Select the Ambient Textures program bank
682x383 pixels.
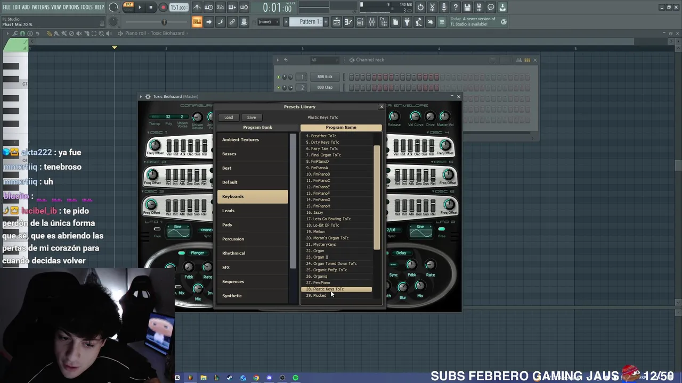[x=253, y=140]
